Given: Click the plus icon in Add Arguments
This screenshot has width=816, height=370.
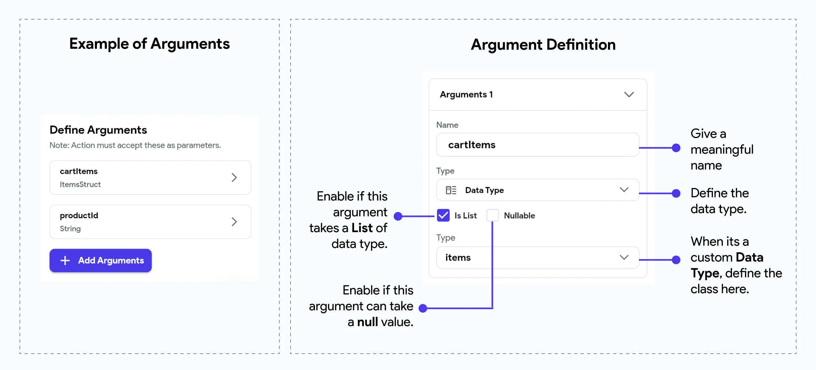Looking at the screenshot, I should tap(65, 261).
